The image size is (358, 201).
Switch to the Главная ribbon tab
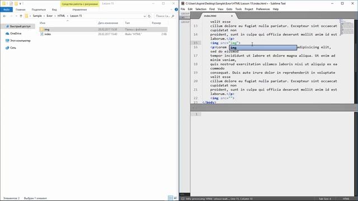(x=21, y=9)
